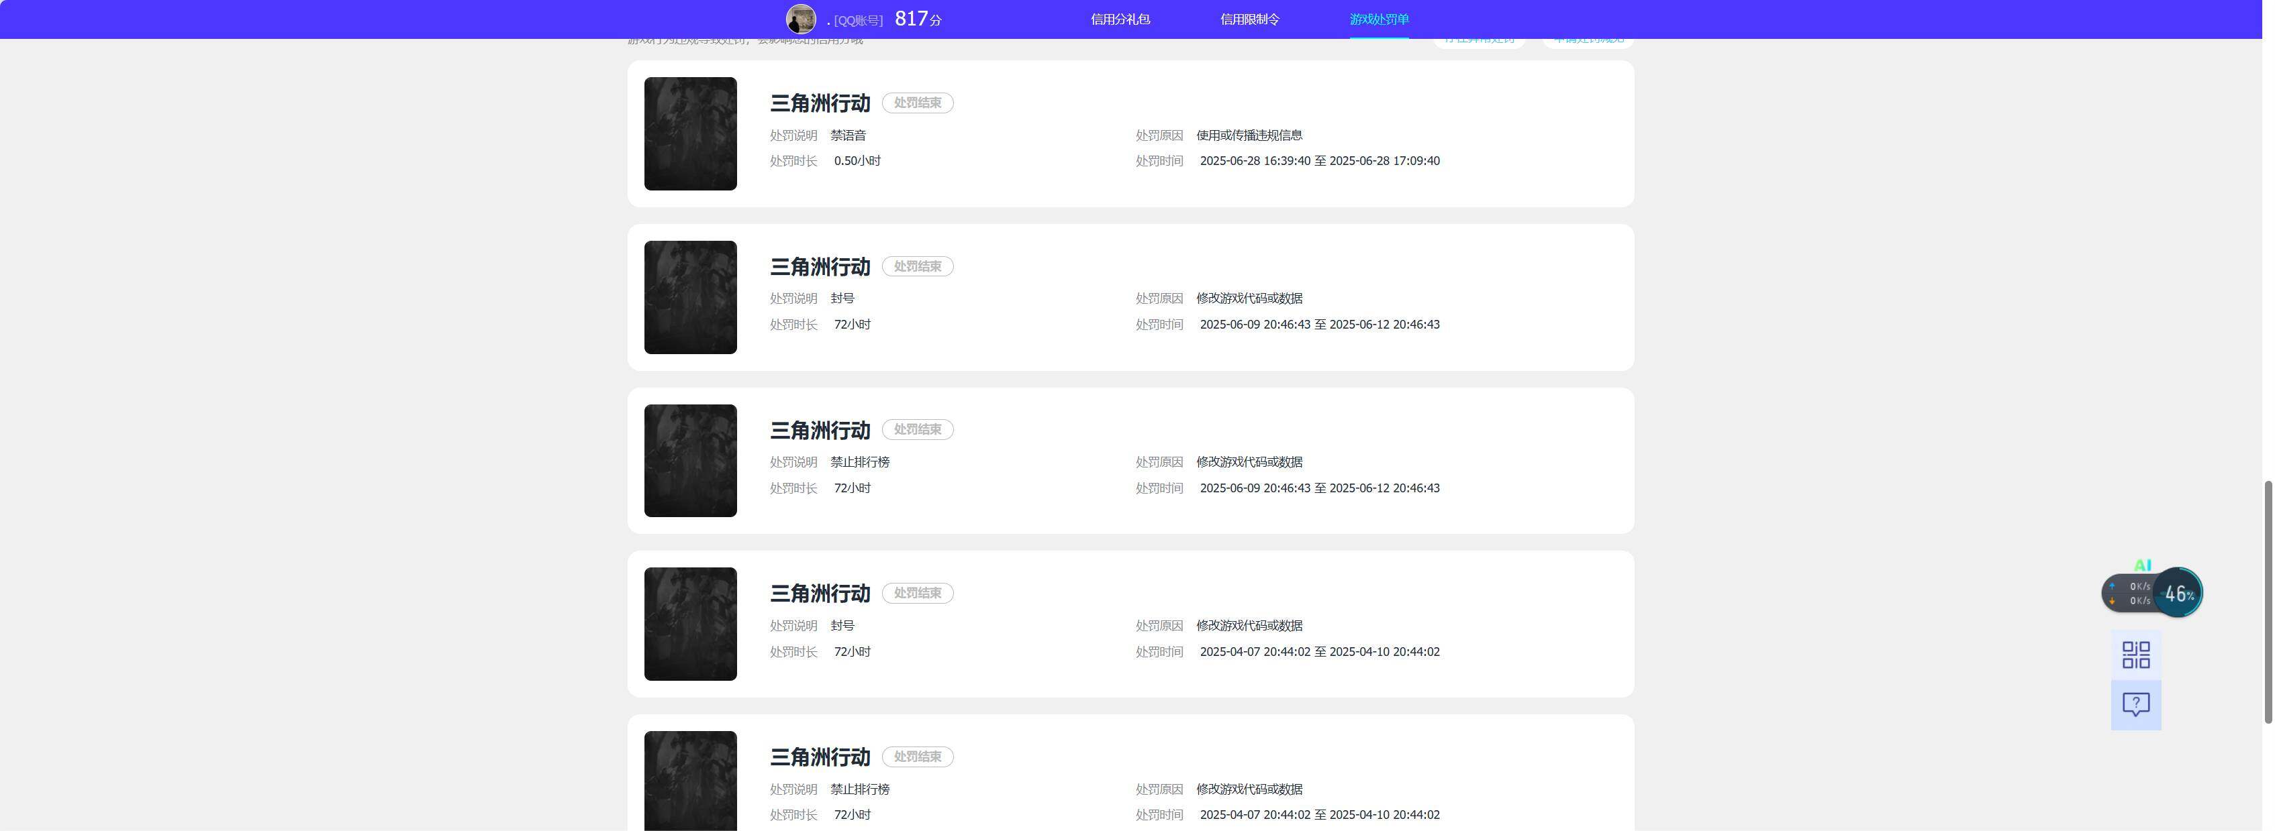
Task: Click 三角洲行动 title of the June 封号 record
Action: pyautogui.click(x=820, y=266)
